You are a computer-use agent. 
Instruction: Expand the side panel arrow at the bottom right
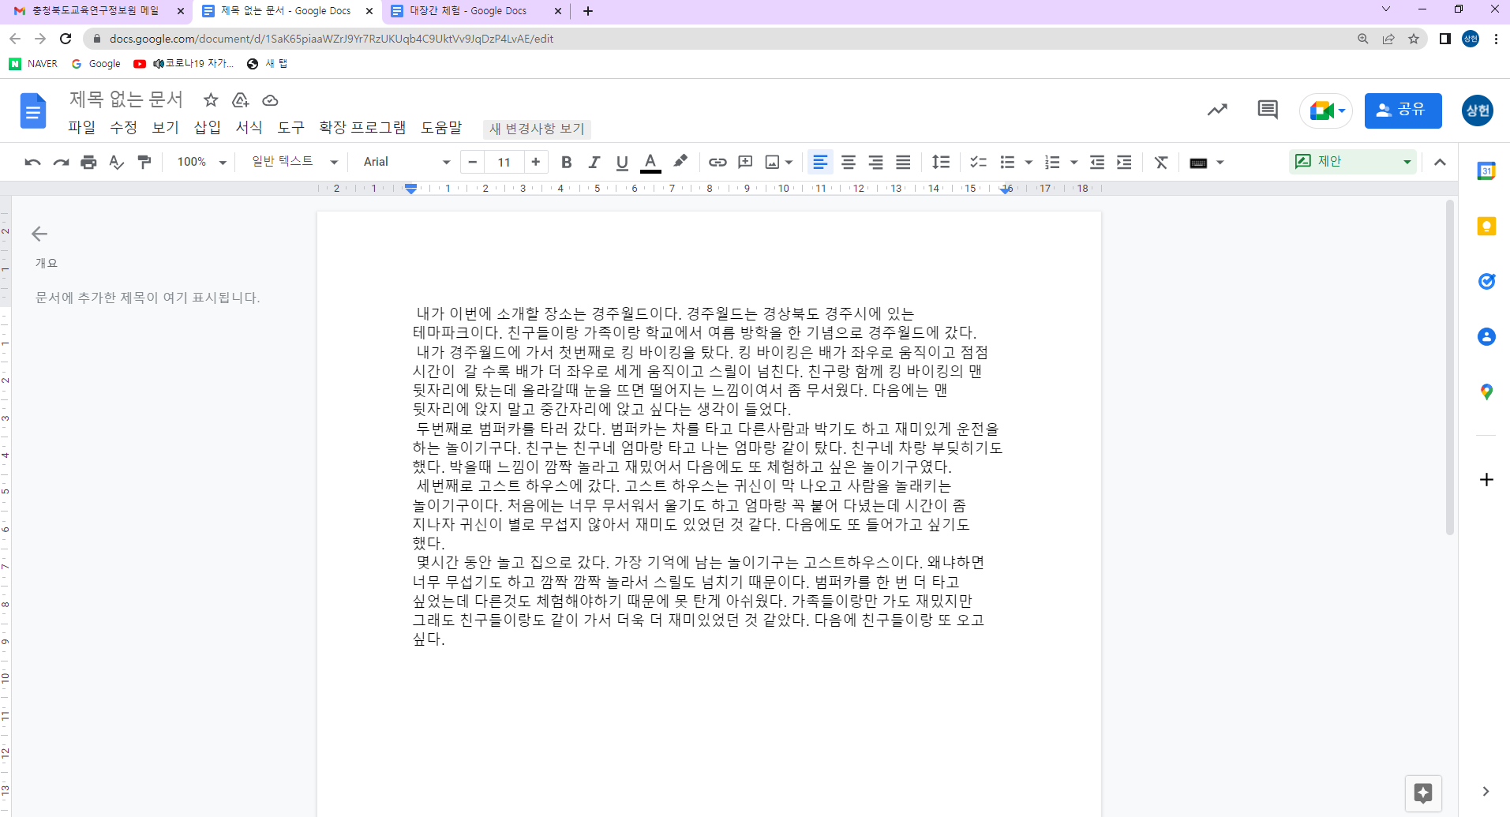[x=1486, y=792]
